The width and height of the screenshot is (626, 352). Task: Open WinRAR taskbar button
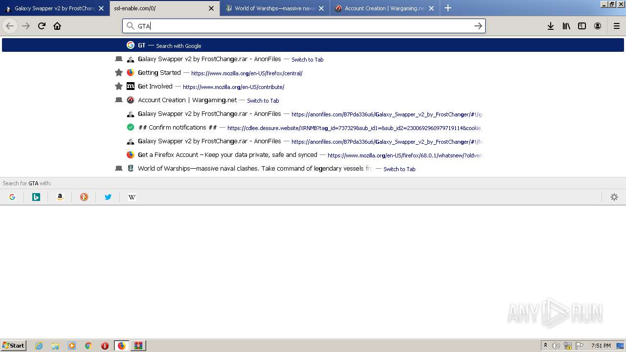(x=138, y=346)
